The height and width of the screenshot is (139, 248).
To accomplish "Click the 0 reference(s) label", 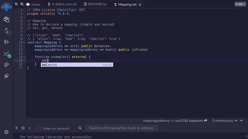I will (x=222, y=121).
